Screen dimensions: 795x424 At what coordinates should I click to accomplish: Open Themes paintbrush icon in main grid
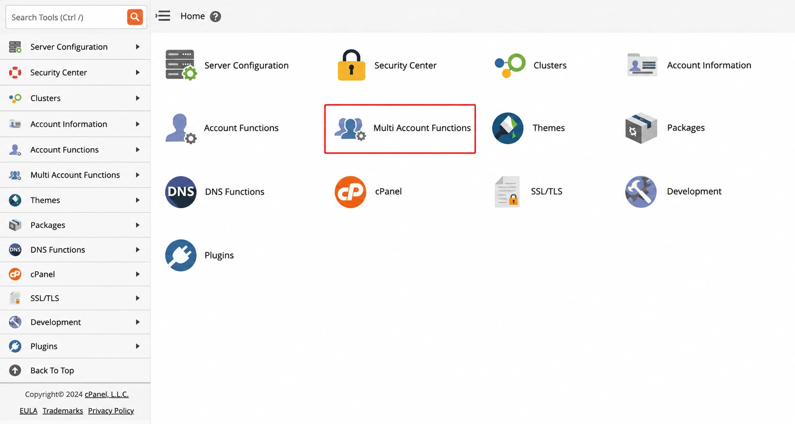tap(508, 128)
